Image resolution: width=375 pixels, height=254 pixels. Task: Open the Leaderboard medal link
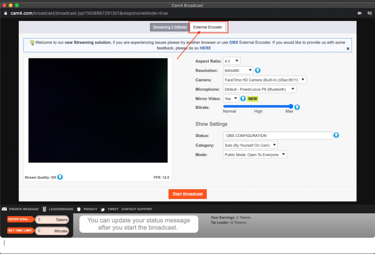click(x=58, y=209)
